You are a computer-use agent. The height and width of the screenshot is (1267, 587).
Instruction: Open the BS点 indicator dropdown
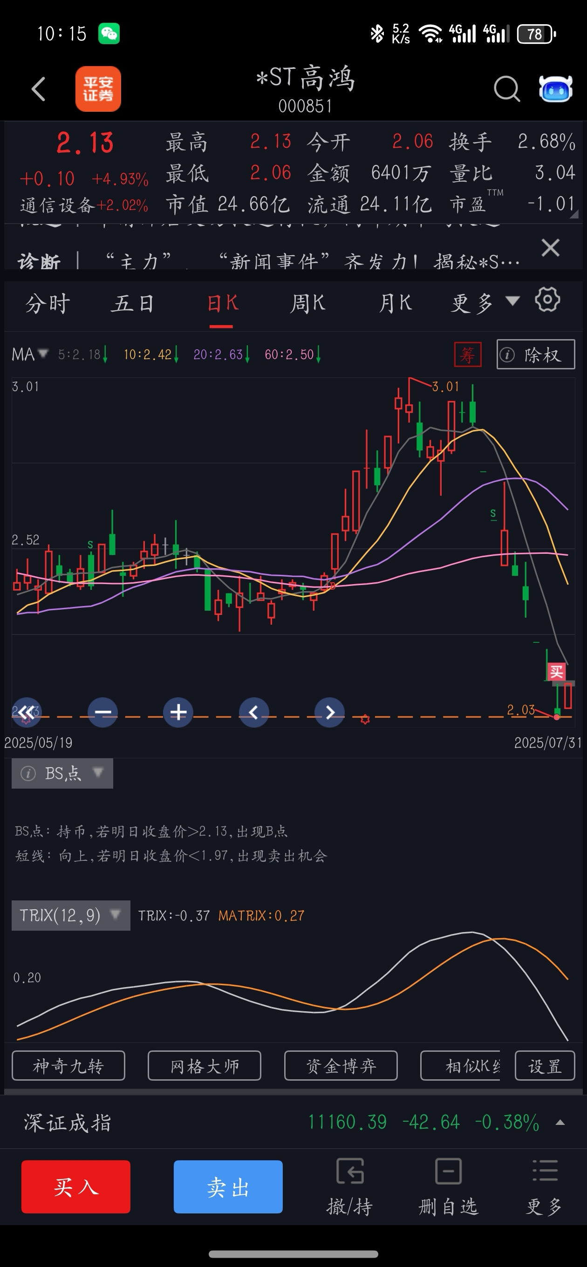click(62, 773)
